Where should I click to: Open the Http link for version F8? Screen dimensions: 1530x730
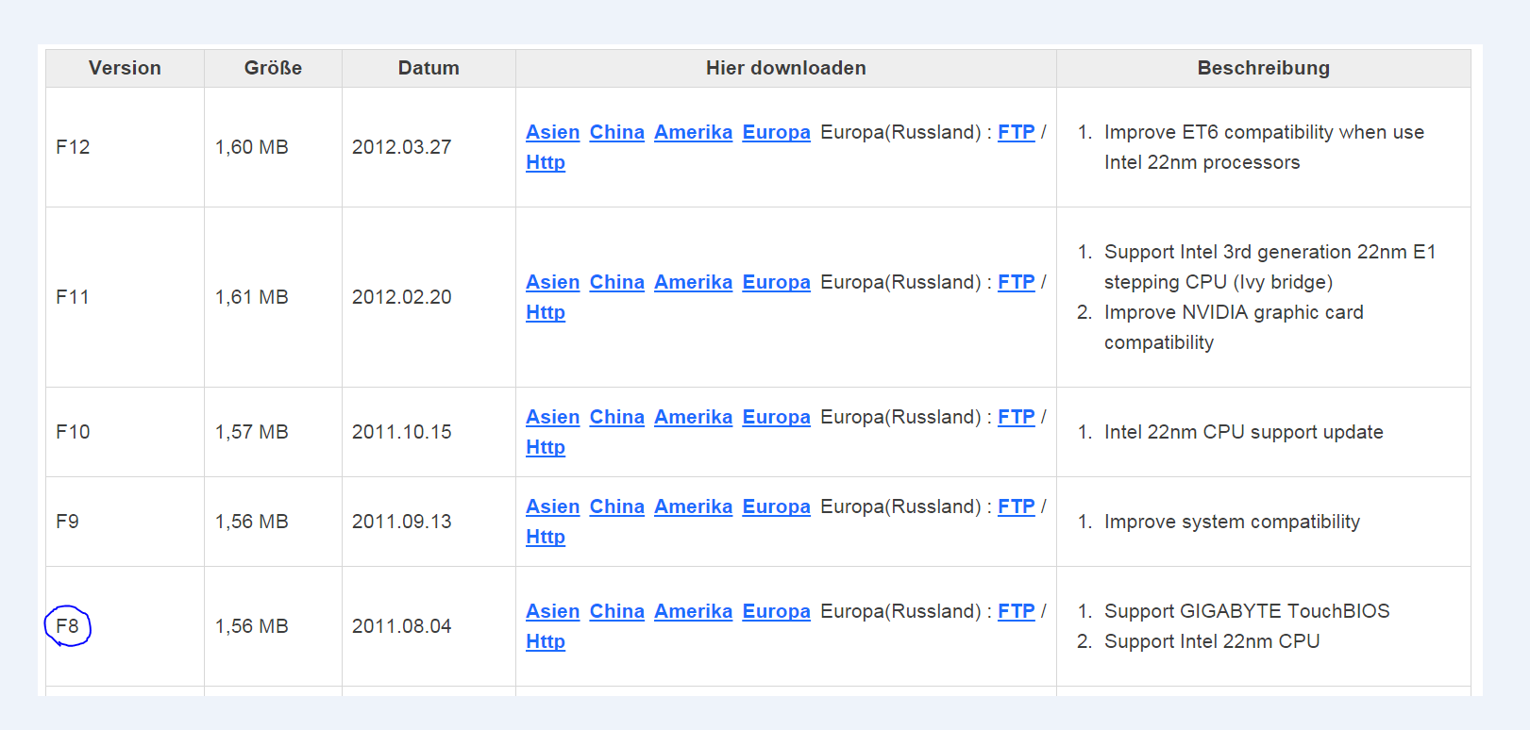(546, 642)
